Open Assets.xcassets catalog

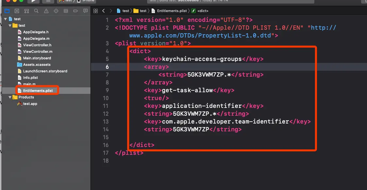[x=37, y=65]
